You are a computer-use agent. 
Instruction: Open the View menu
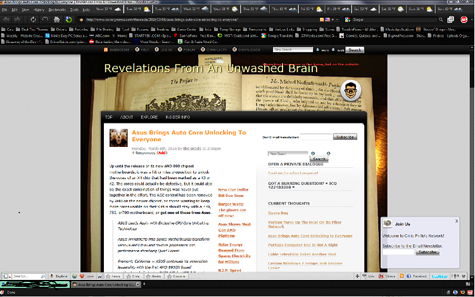pos(25,9)
